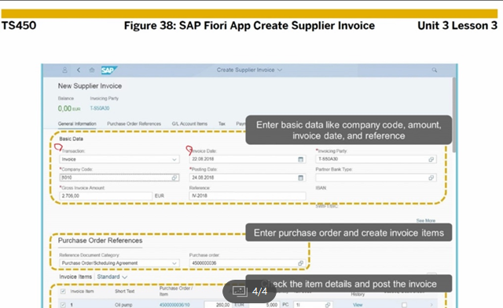Open value help for Partner Bank Type
Viewport: 503px width, 308px height.
[431, 177]
